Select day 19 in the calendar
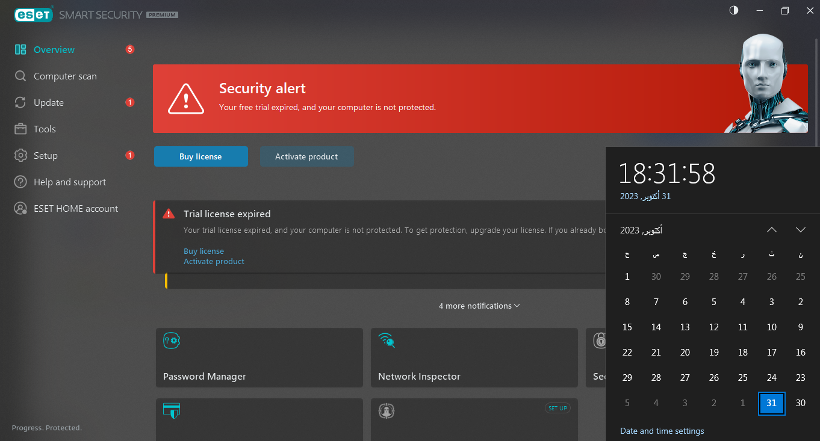820x441 pixels. 714,353
